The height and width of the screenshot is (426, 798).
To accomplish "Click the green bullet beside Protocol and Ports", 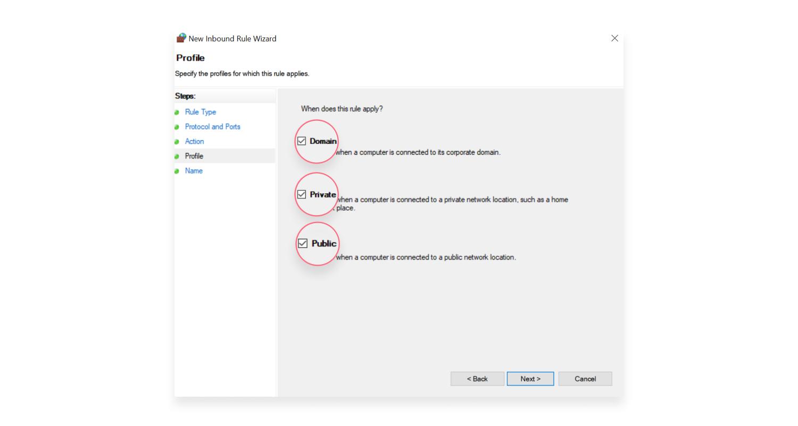I will click(x=177, y=127).
